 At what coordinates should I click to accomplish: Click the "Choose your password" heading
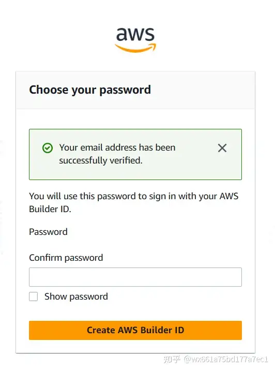pyautogui.click(x=90, y=90)
